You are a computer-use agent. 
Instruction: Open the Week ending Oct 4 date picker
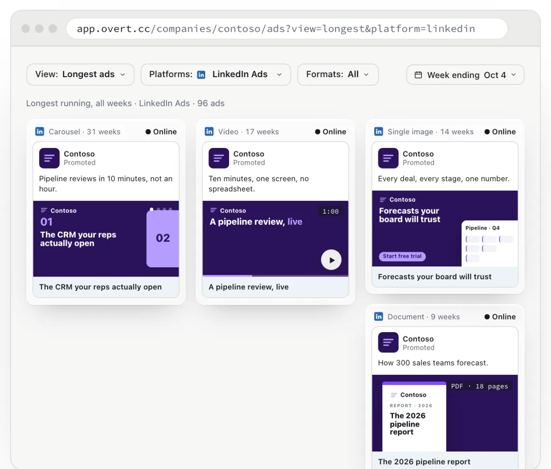[465, 75]
